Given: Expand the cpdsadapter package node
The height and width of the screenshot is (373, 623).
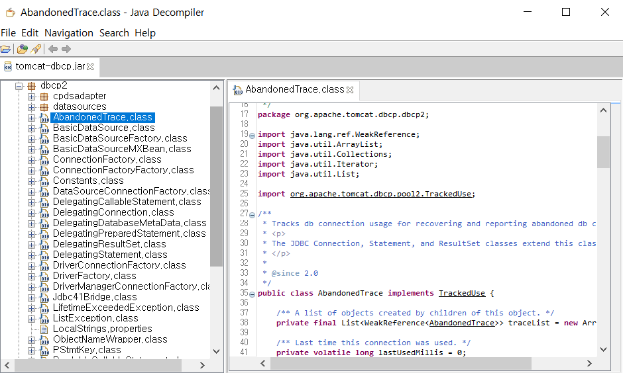Looking at the screenshot, I should (x=31, y=97).
